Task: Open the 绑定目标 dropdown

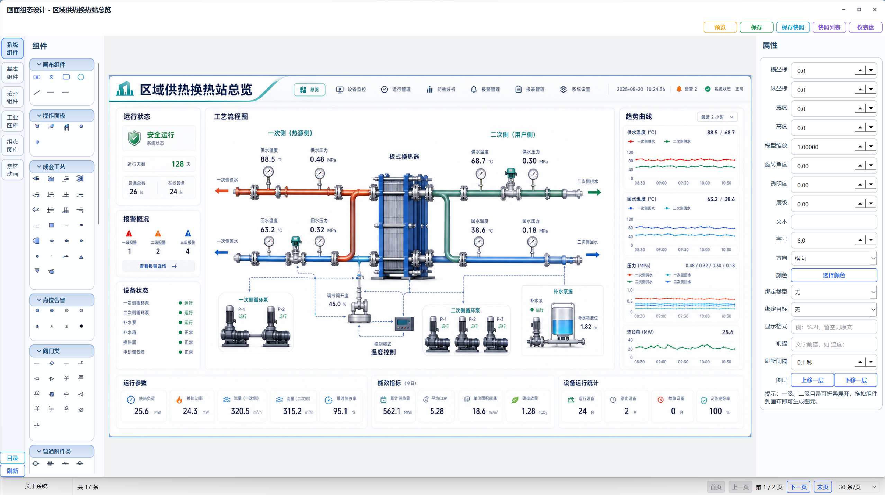Action: (x=833, y=309)
